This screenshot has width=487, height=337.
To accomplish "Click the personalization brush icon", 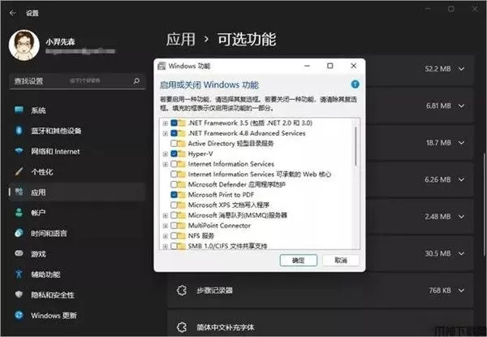I will (19, 171).
